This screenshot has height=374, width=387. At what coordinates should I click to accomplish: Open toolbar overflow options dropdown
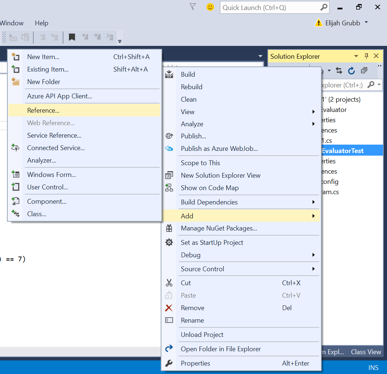[120, 41]
